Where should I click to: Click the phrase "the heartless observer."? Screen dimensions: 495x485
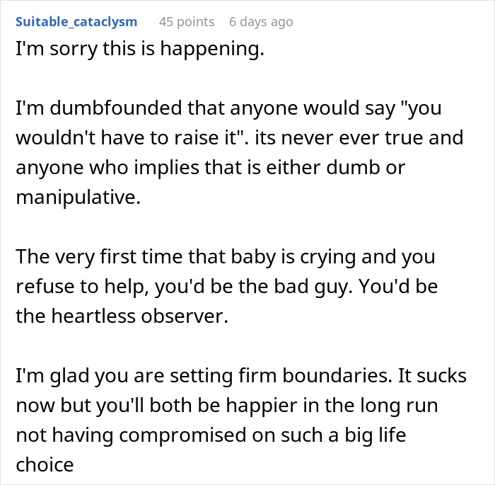(x=122, y=316)
